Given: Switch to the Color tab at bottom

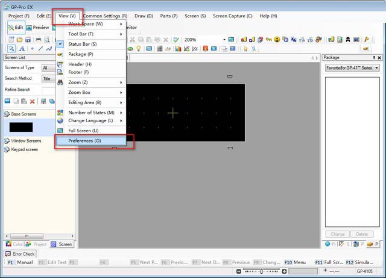Looking at the screenshot, I should click(14, 244).
